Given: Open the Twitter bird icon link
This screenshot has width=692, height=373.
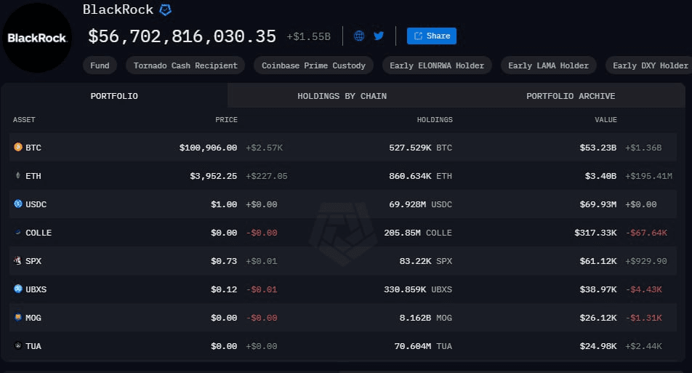Looking at the screenshot, I should (379, 36).
